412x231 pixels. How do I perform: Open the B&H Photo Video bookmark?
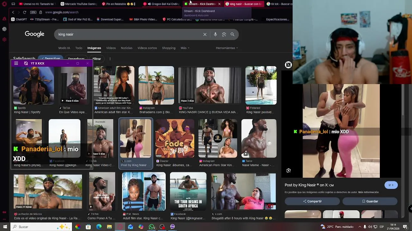(x=143, y=19)
